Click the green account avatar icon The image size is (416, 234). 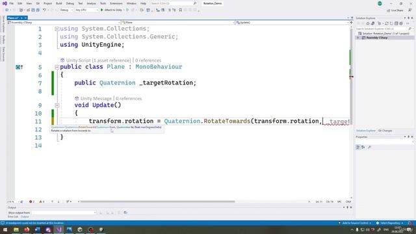[380, 3]
